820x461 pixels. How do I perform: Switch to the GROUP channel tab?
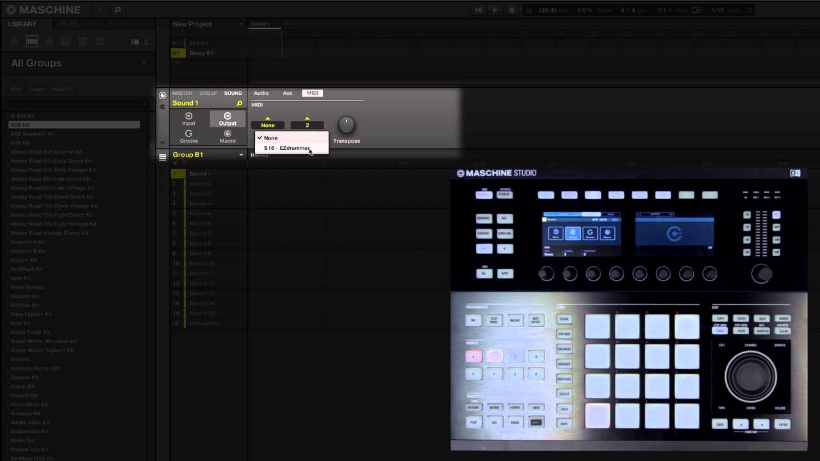(x=208, y=93)
